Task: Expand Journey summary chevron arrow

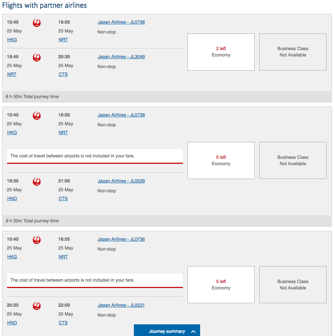Action: (x=193, y=331)
